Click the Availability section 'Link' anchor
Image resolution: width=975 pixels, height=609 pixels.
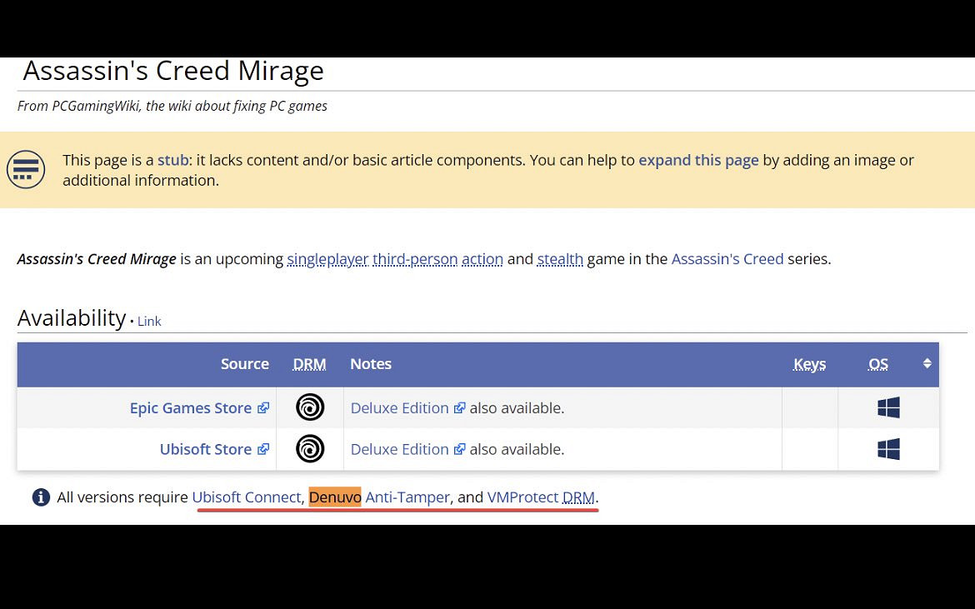coord(149,322)
